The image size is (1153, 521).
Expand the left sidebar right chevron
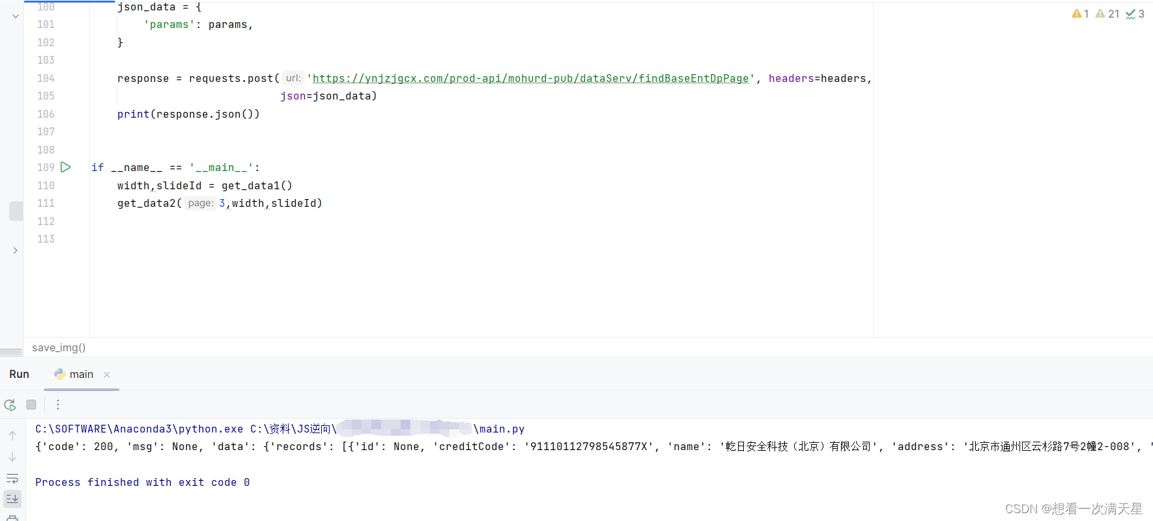15,250
